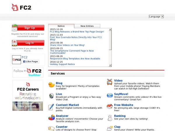Click the SayMove! blue SM icon
Screen dimensions: 175x131
point(110,95)
